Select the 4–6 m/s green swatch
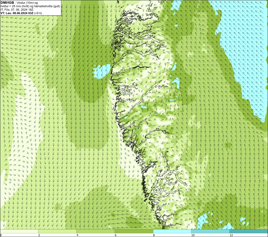 pos(96,231)
